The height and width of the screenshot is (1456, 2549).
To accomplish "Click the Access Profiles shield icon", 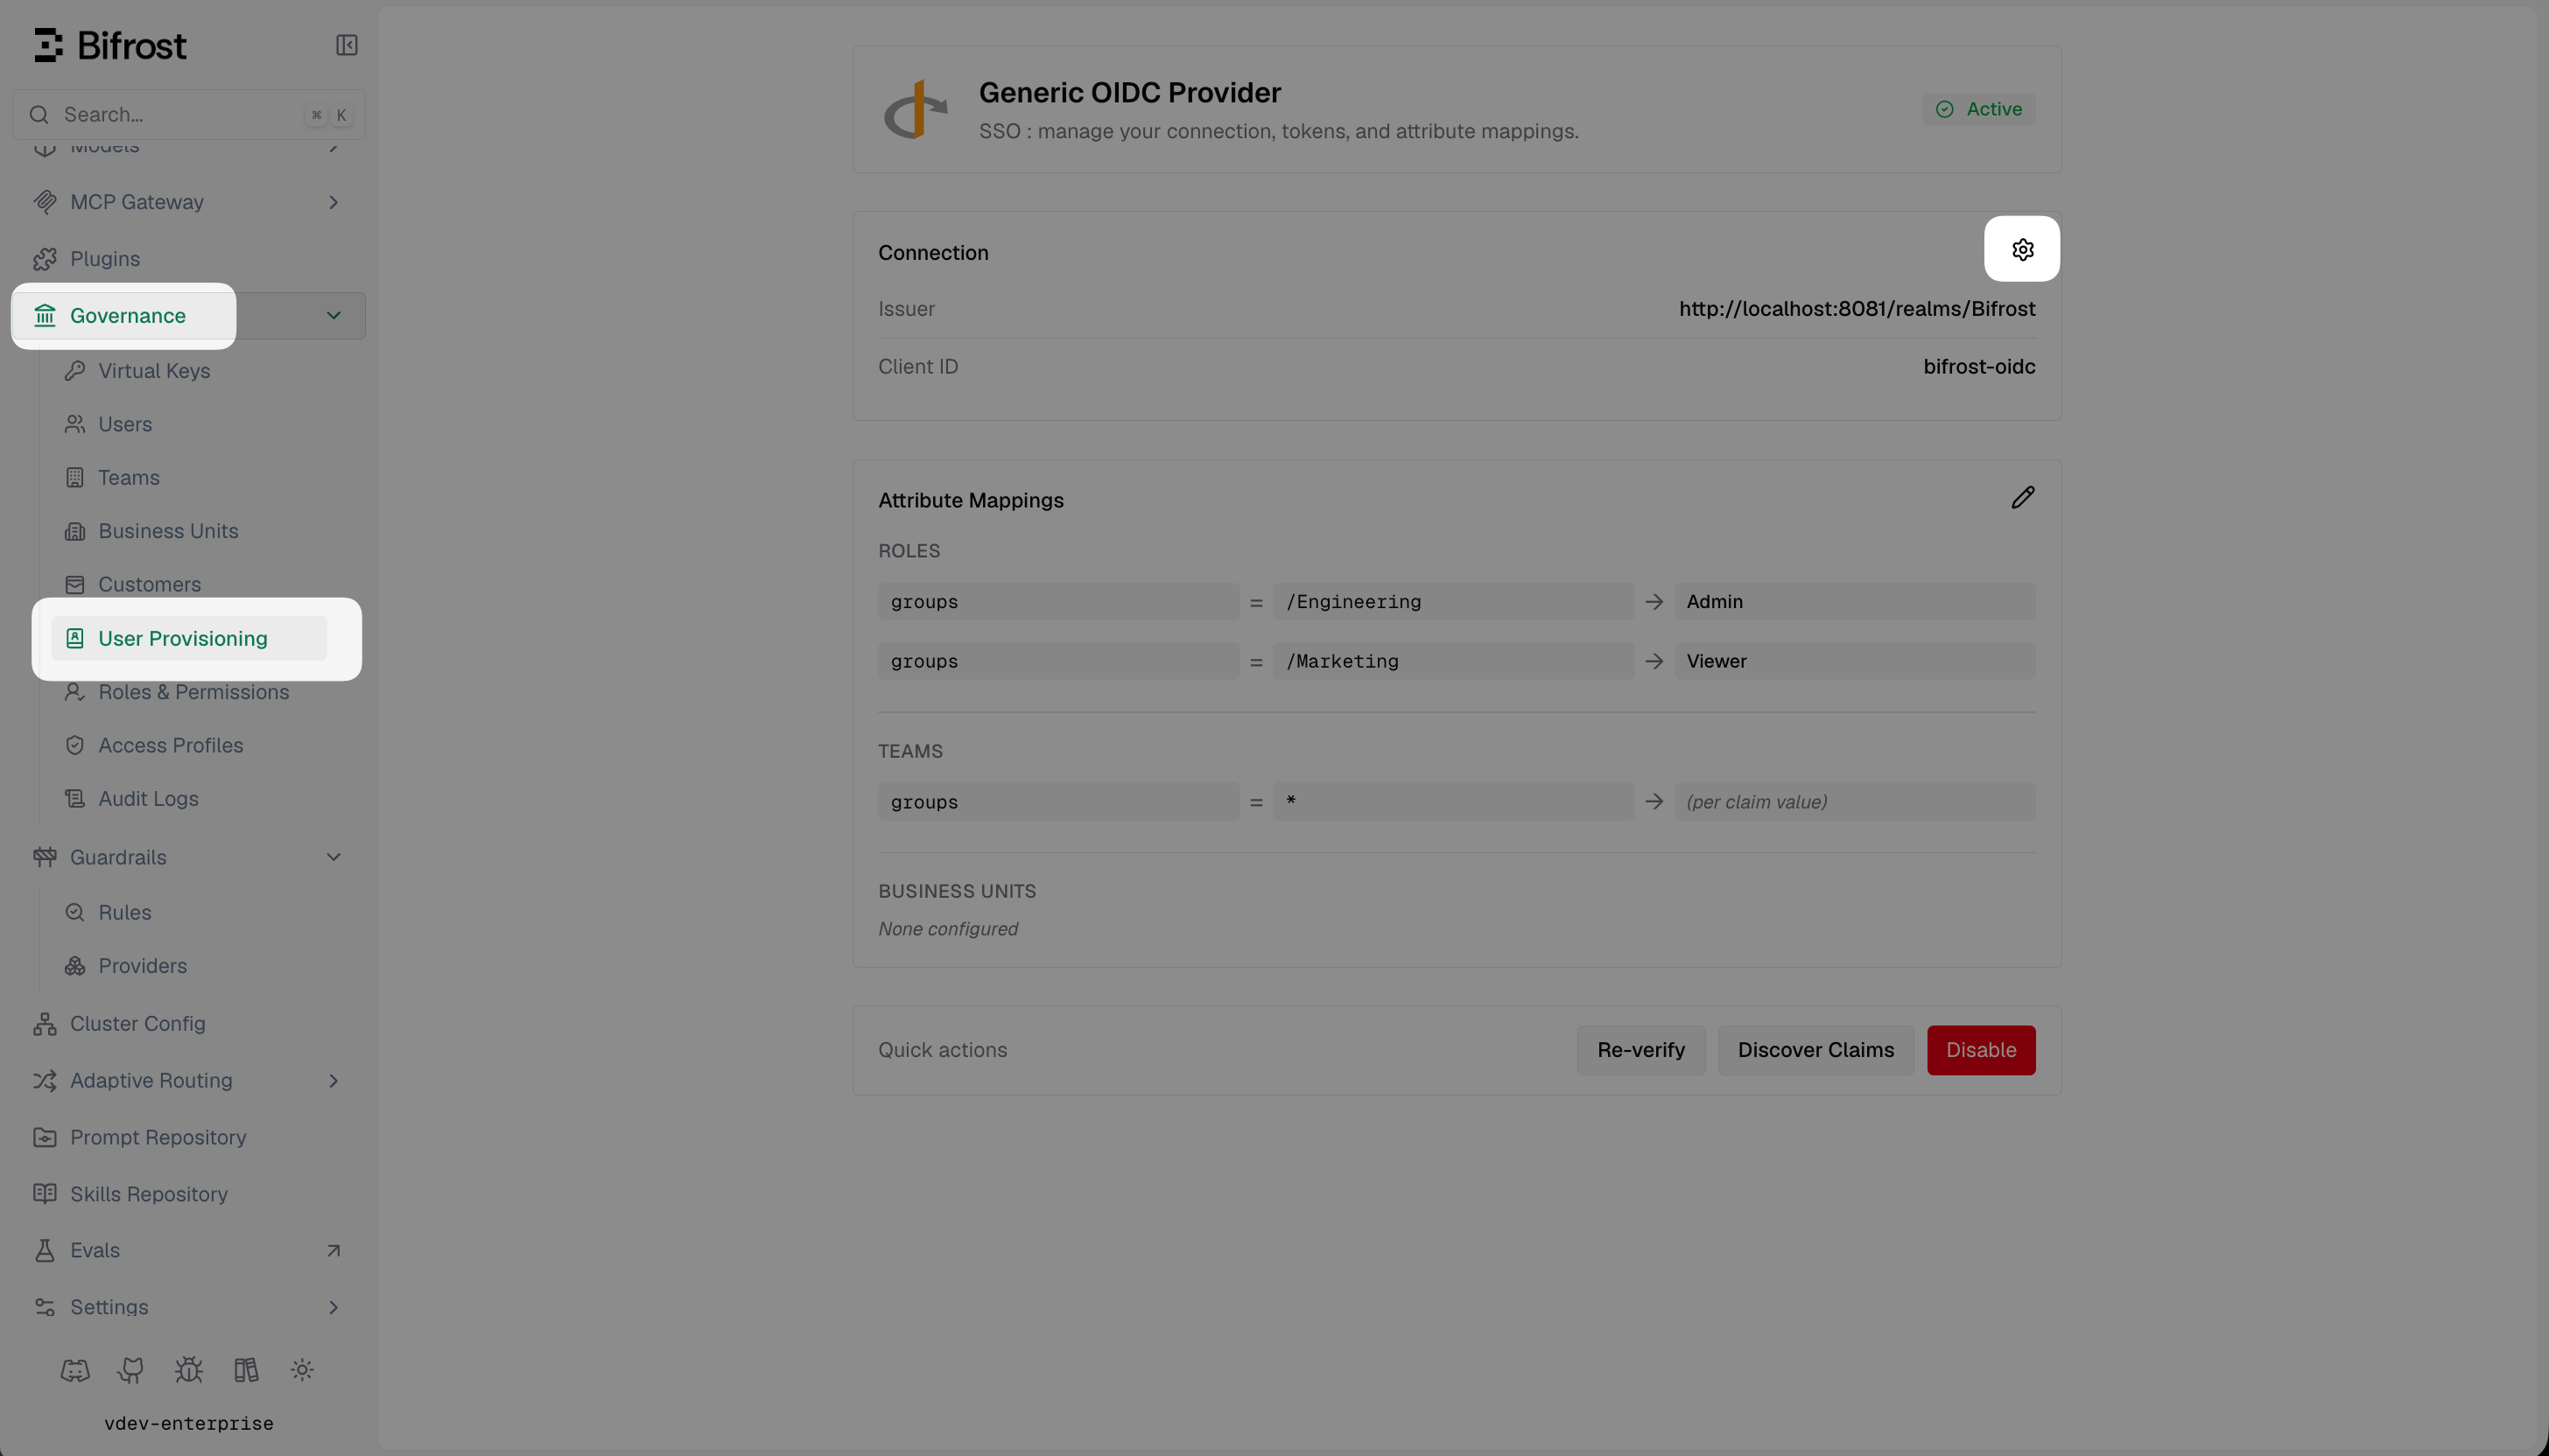I will click(75, 746).
